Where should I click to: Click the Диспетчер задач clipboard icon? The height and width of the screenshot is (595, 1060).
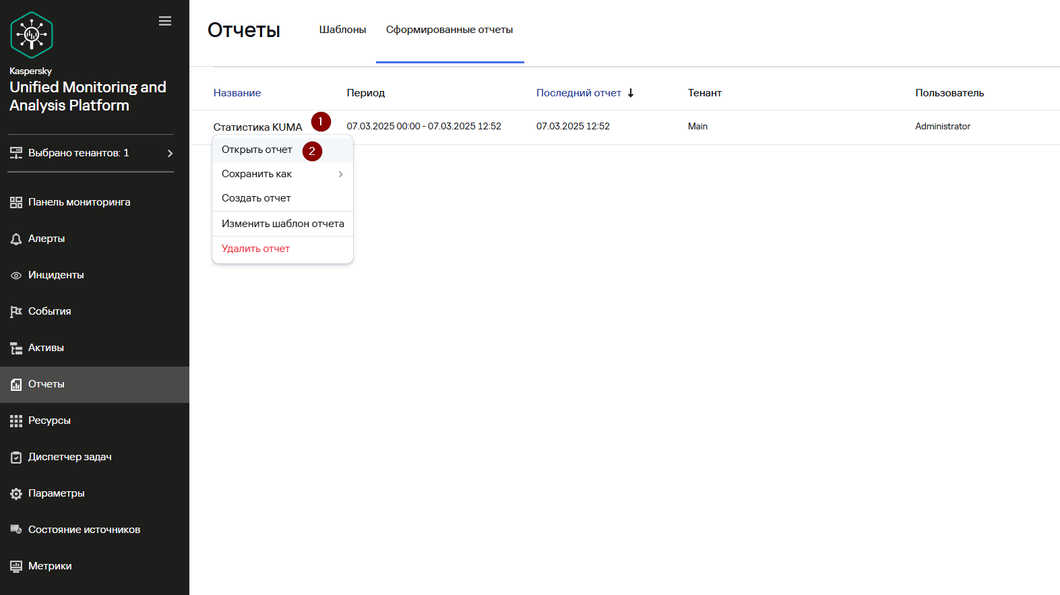(16, 457)
